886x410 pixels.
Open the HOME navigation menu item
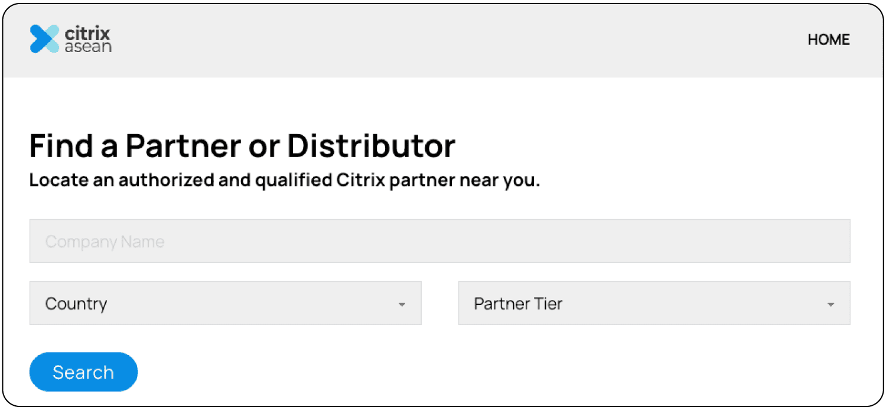(x=828, y=40)
